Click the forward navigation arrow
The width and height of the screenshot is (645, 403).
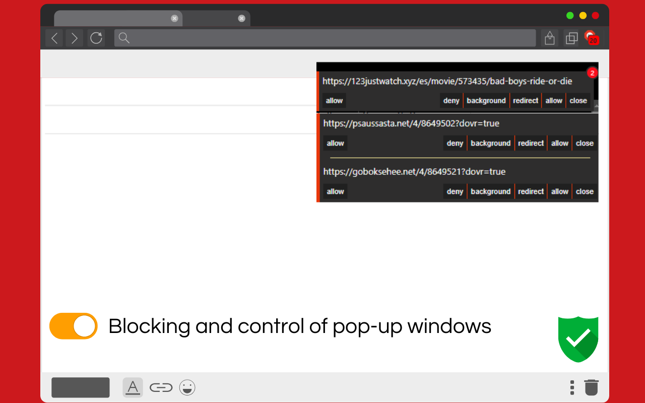point(74,38)
